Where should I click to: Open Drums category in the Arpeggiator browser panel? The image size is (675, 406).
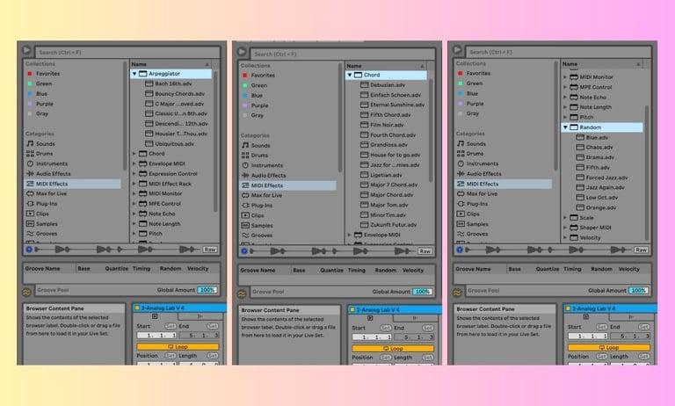[40, 154]
